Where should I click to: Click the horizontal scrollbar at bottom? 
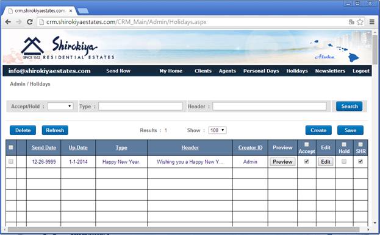[184, 229]
